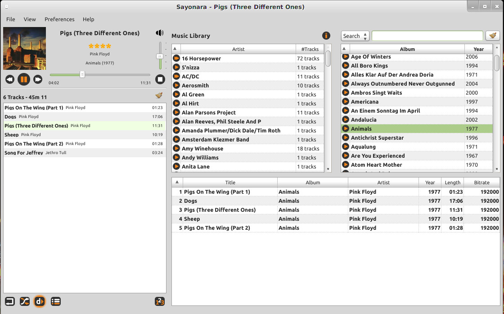Play the 5'nizza artist icon
Screen dimensions: 504x314
pyautogui.click(x=176, y=67)
